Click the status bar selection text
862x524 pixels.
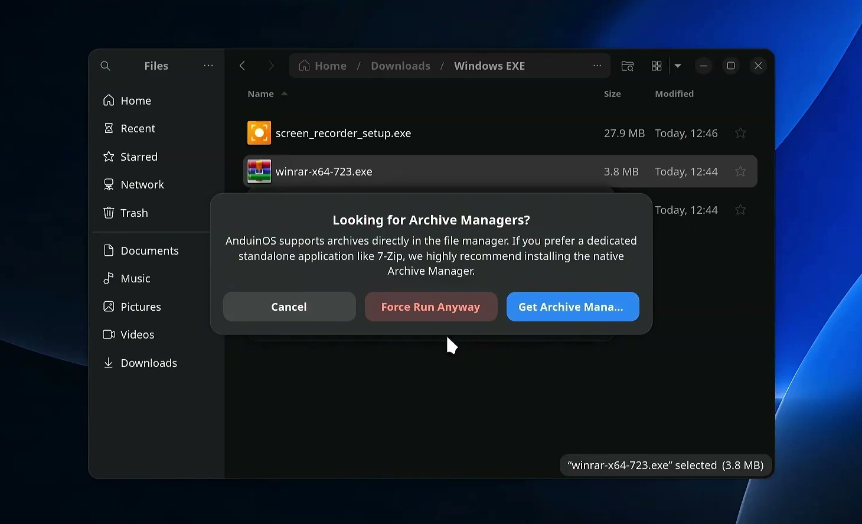click(x=665, y=465)
